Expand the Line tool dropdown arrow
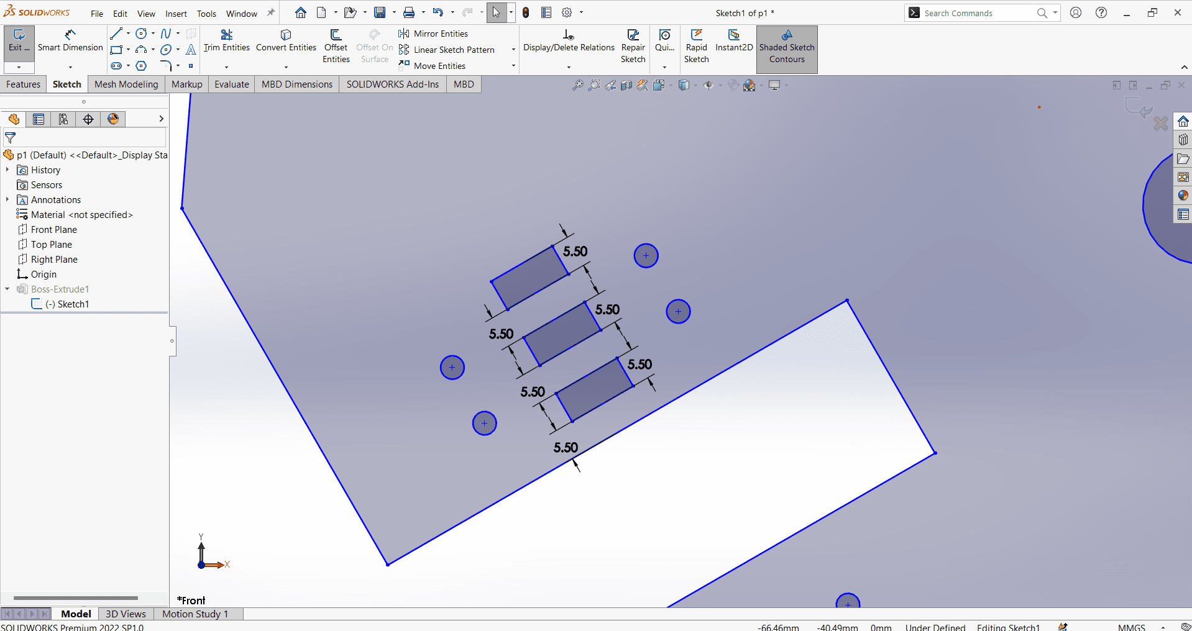The height and width of the screenshot is (631, 1192). pos(128,34)
